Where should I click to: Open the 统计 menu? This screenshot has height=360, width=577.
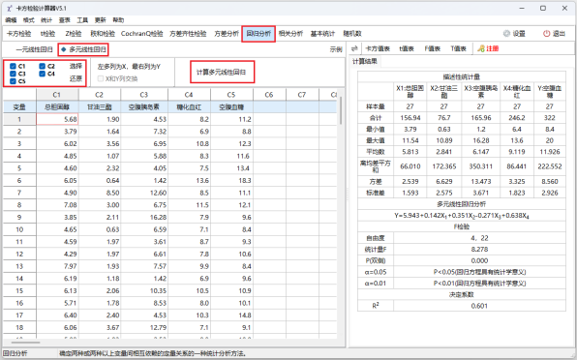[46, 20]
